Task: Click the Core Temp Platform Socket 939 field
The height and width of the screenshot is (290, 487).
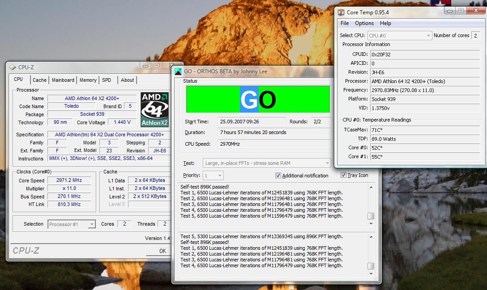Action: tap(425, 99)
